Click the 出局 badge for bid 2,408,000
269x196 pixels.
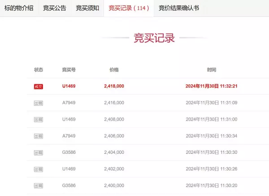pos(39,120)
